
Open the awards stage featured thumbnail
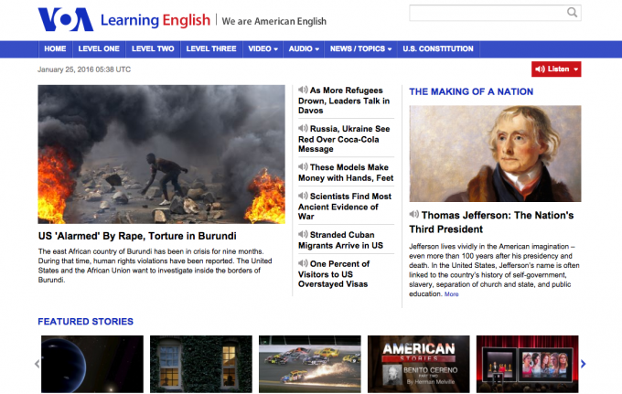click(x=528, y=364)
